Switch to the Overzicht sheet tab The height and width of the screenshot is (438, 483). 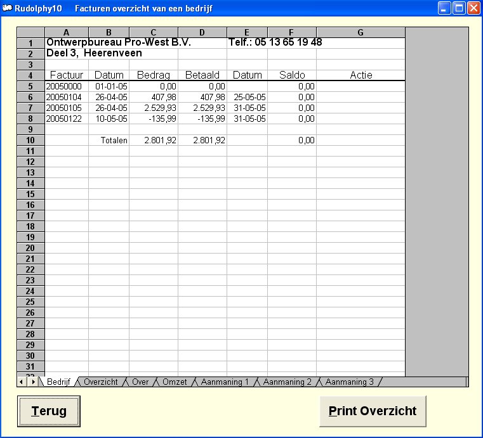point(101,382)
